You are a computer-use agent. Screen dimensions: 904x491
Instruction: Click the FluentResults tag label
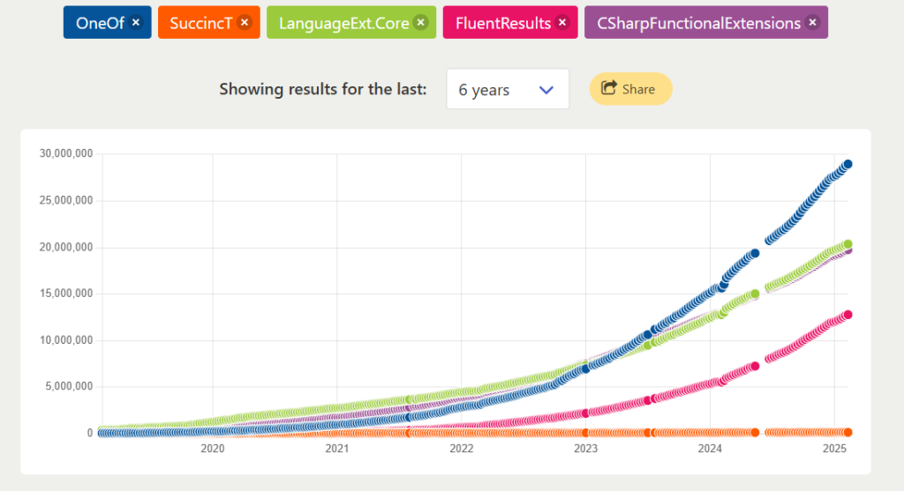502,23
